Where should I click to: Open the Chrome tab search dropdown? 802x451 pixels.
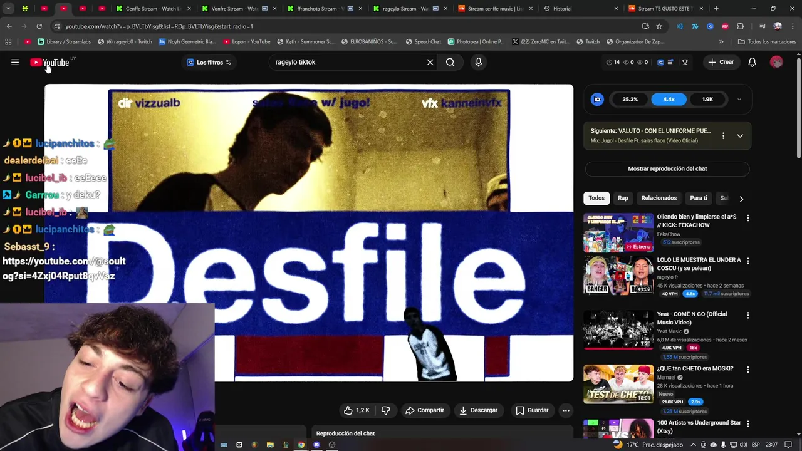[9, 9]
